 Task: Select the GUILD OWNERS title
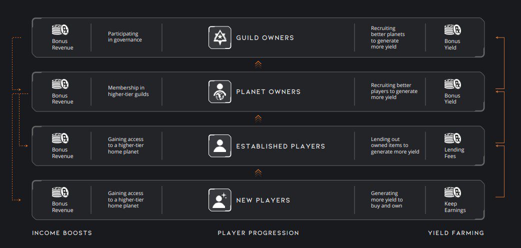pos(265,38)
